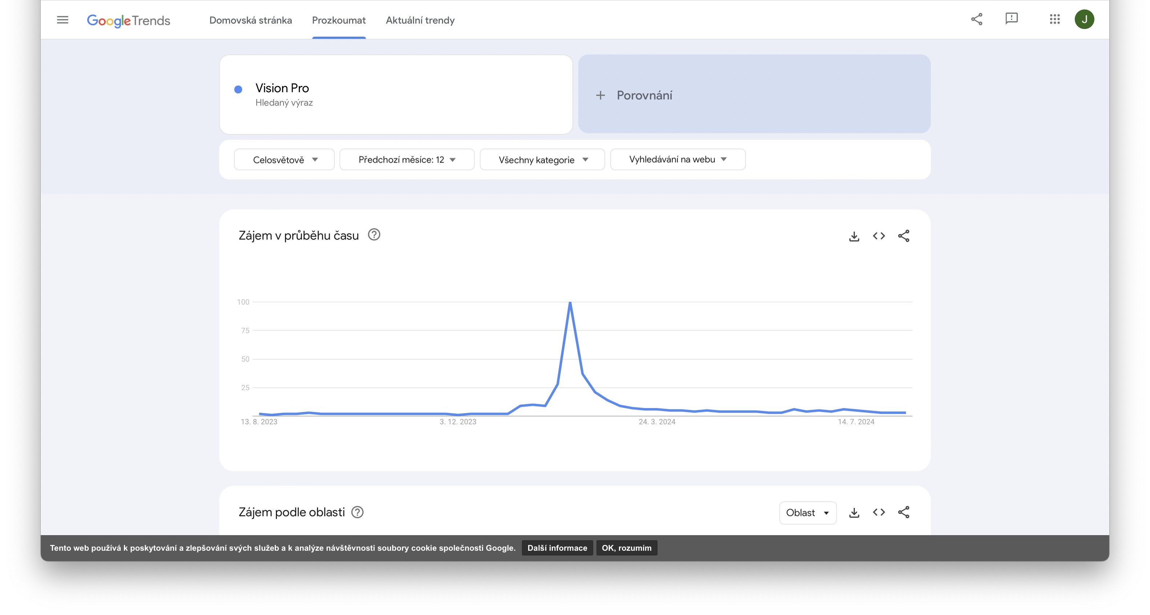
Task: Expand the Všechny kategorie dropdown
Action: (x=542, y=160)
